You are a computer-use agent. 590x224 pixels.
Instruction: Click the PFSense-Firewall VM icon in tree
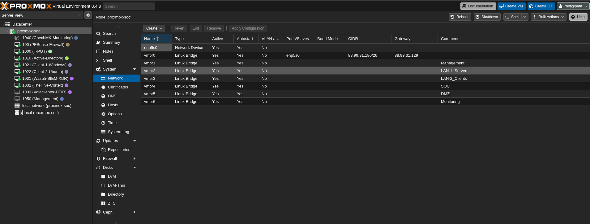pyautogui.click(x=17, y=45)
